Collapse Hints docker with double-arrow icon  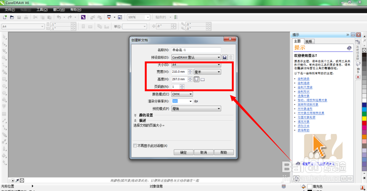tap(348, 35)
